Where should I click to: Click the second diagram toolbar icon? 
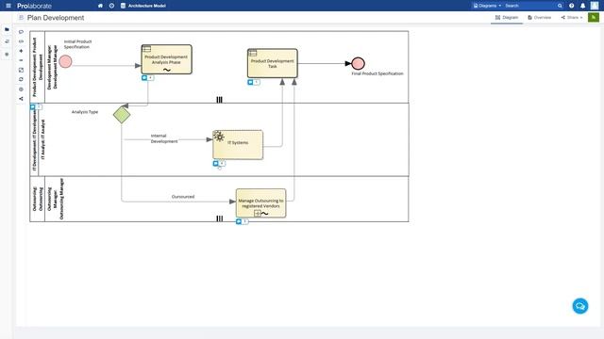click(x=21, y=41)
